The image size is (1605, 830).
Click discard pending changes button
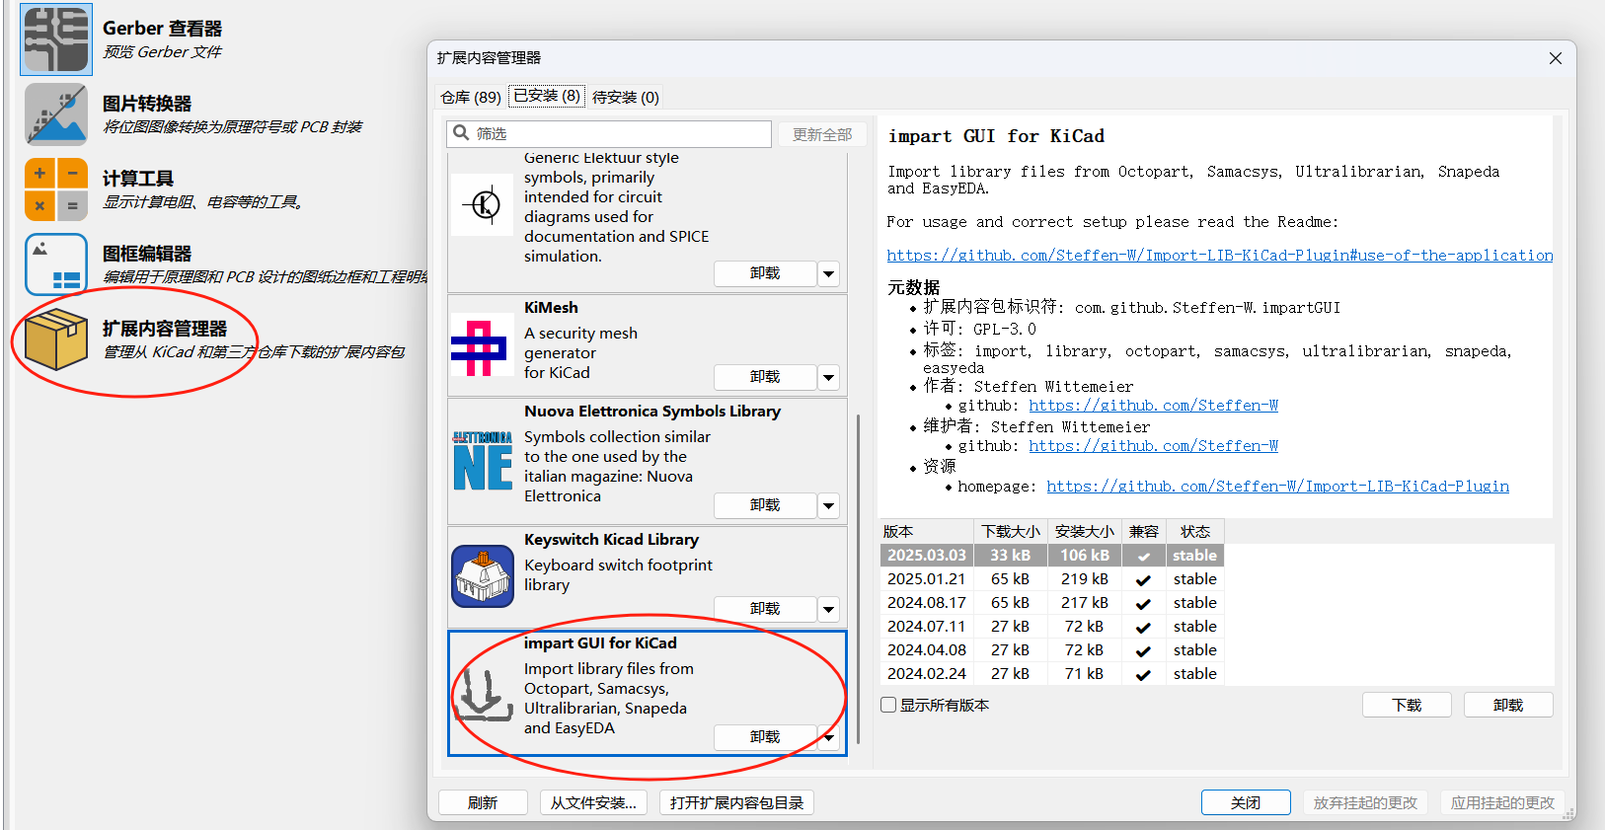[x=1365, y=802]
